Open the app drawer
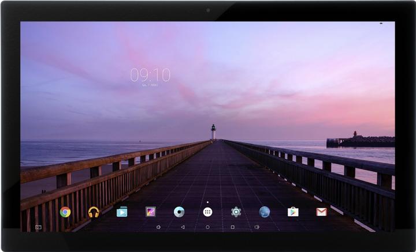 point(207,212)
